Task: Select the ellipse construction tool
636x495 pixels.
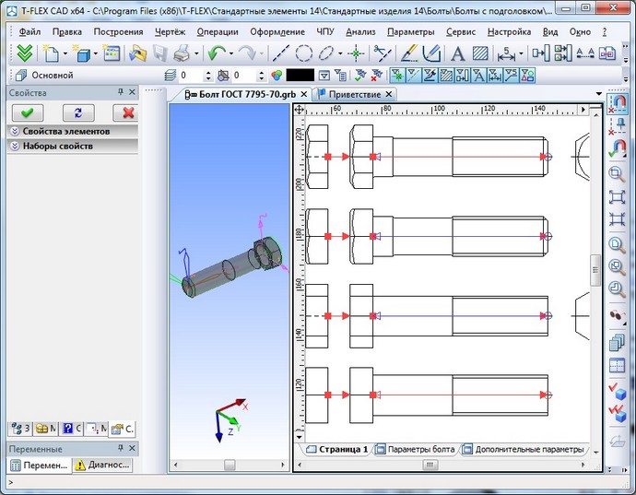Action: coord(325,53)
